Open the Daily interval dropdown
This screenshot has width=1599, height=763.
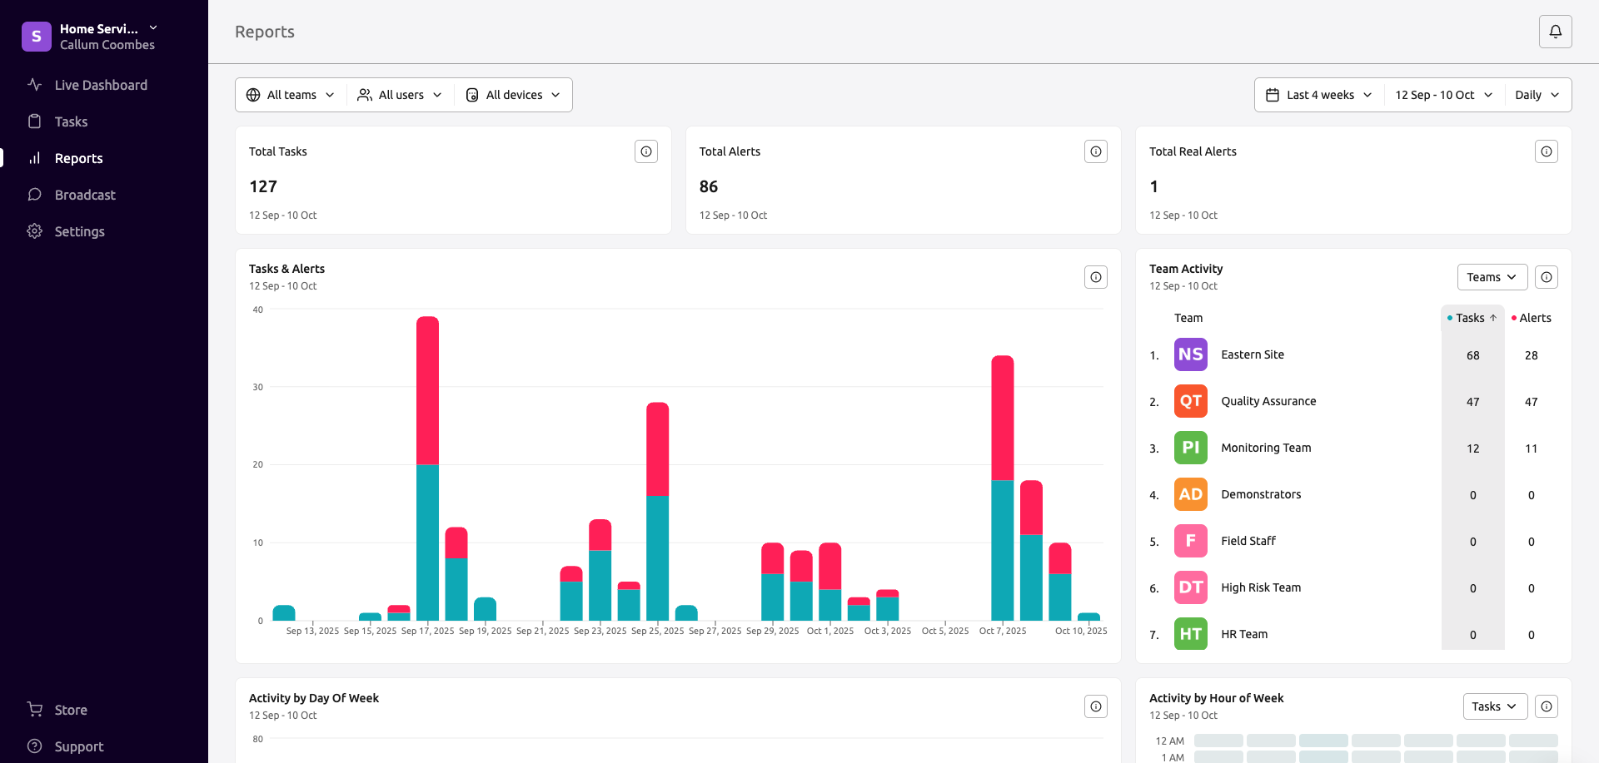(x=1537, y=95)
